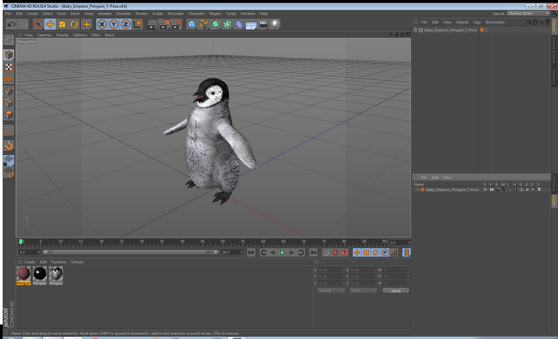Open the World coordinate dropdown
The image size is (558, 339).
click(331, 290)
